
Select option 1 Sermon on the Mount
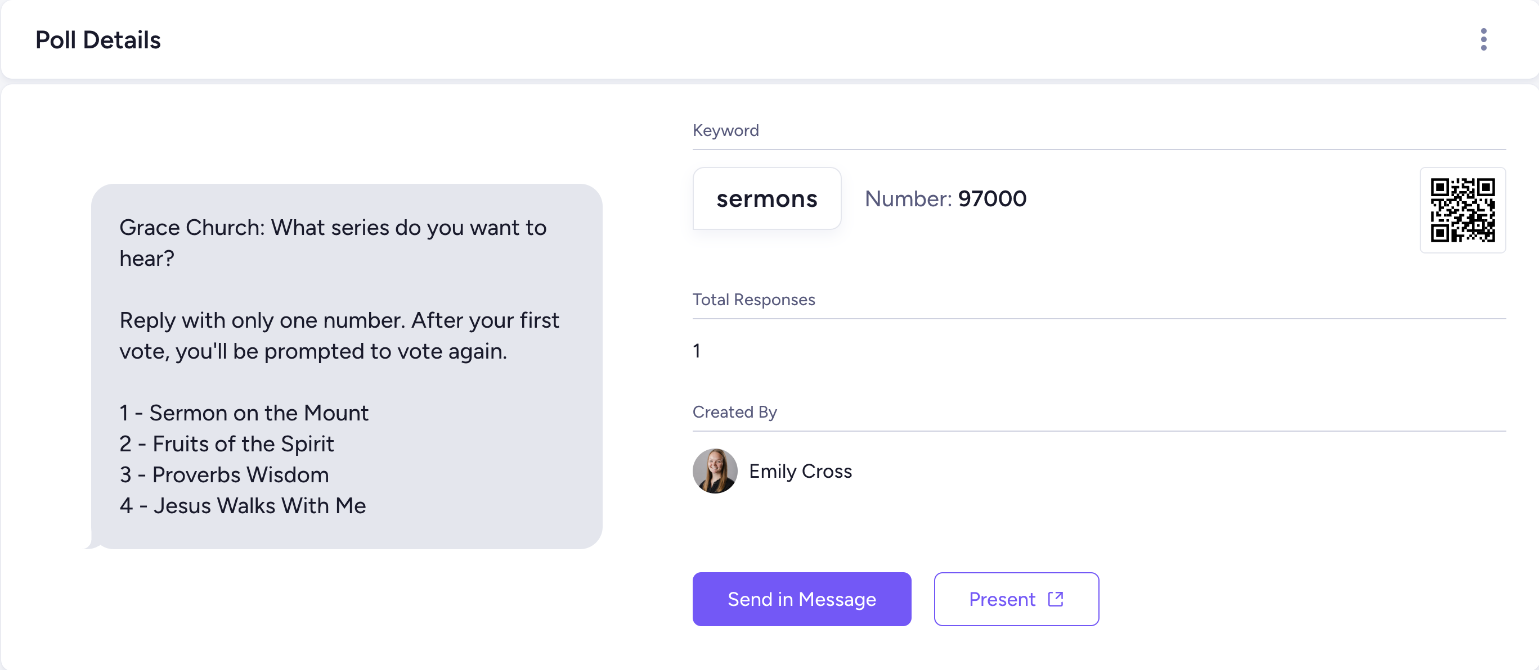(x=244, y=413)
